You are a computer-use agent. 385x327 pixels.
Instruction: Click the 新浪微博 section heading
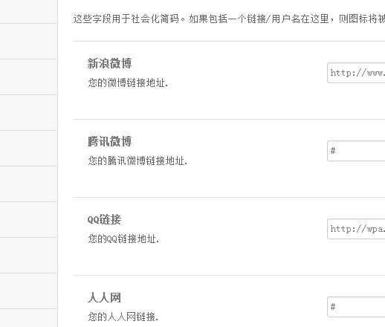(x=109, y=63)
